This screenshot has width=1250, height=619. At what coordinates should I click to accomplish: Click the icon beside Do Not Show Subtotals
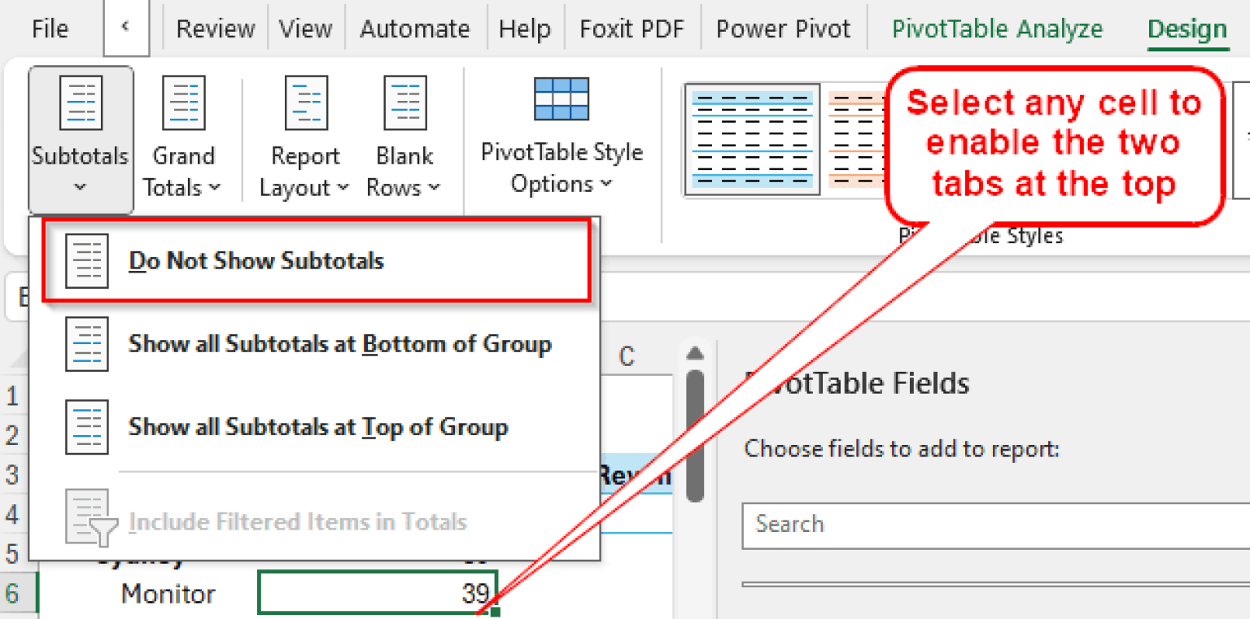click(x=87, y=260)
